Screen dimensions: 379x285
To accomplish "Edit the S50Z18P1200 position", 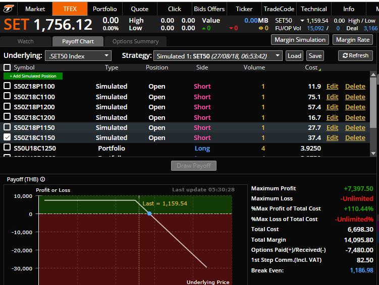I will coord(332,107).
